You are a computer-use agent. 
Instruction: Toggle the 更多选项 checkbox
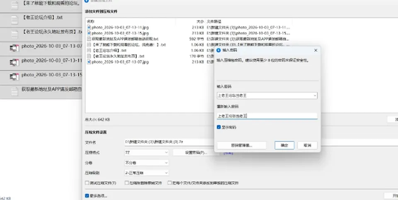87,196
